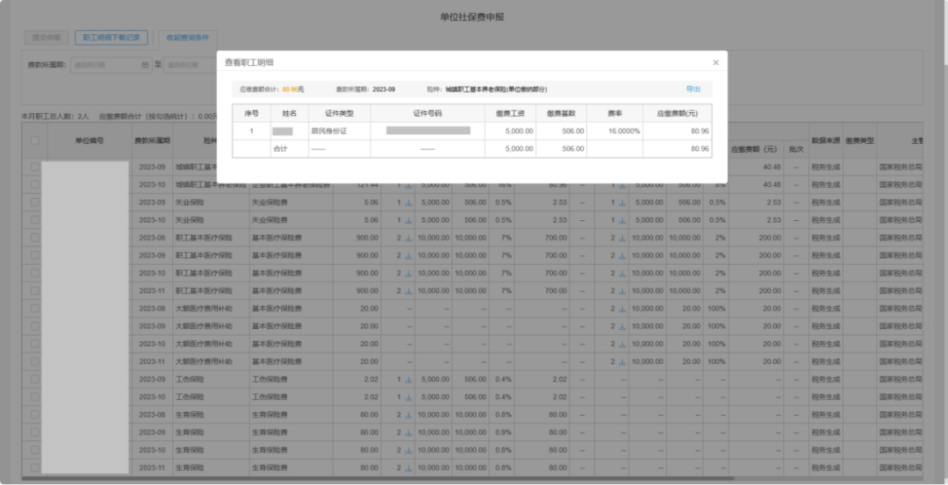Check the 2023-09 城镇职工基本养老保险 row checkbox
948x485 pixels.
35,167
